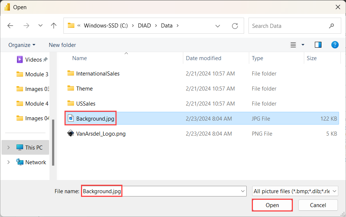Open the DIAD breadcrumb in address bar
346x217 pixels.
coord(144,25)
